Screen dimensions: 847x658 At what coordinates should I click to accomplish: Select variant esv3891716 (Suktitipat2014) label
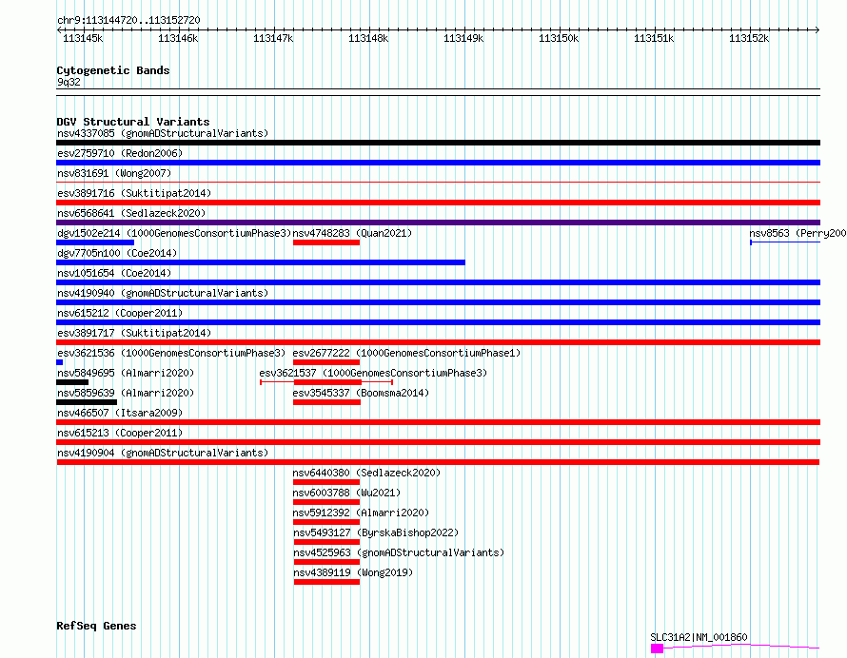click(134, 193)
